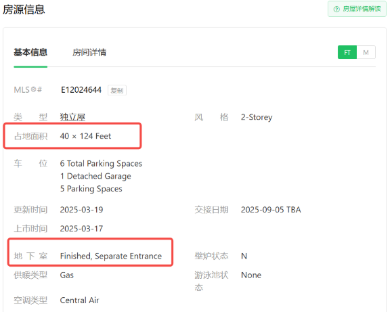Click the Gas heating type value
Screen dimensions: 392x312
67,275
